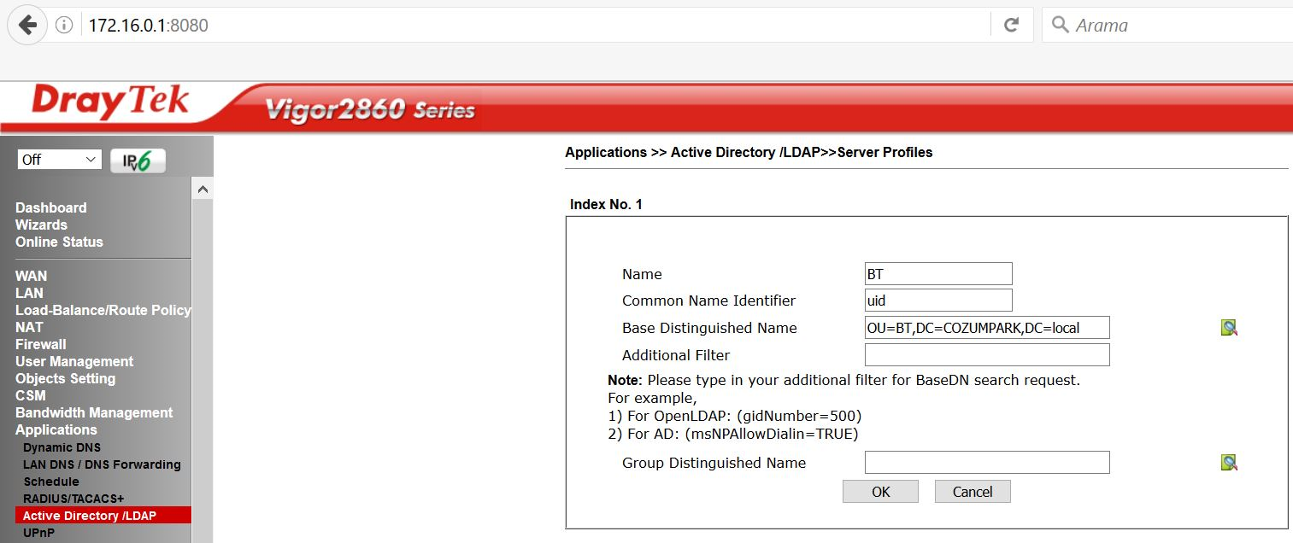Click the site information icon in address bar
Screen dimensions: 1293x543
coord(64,26)
